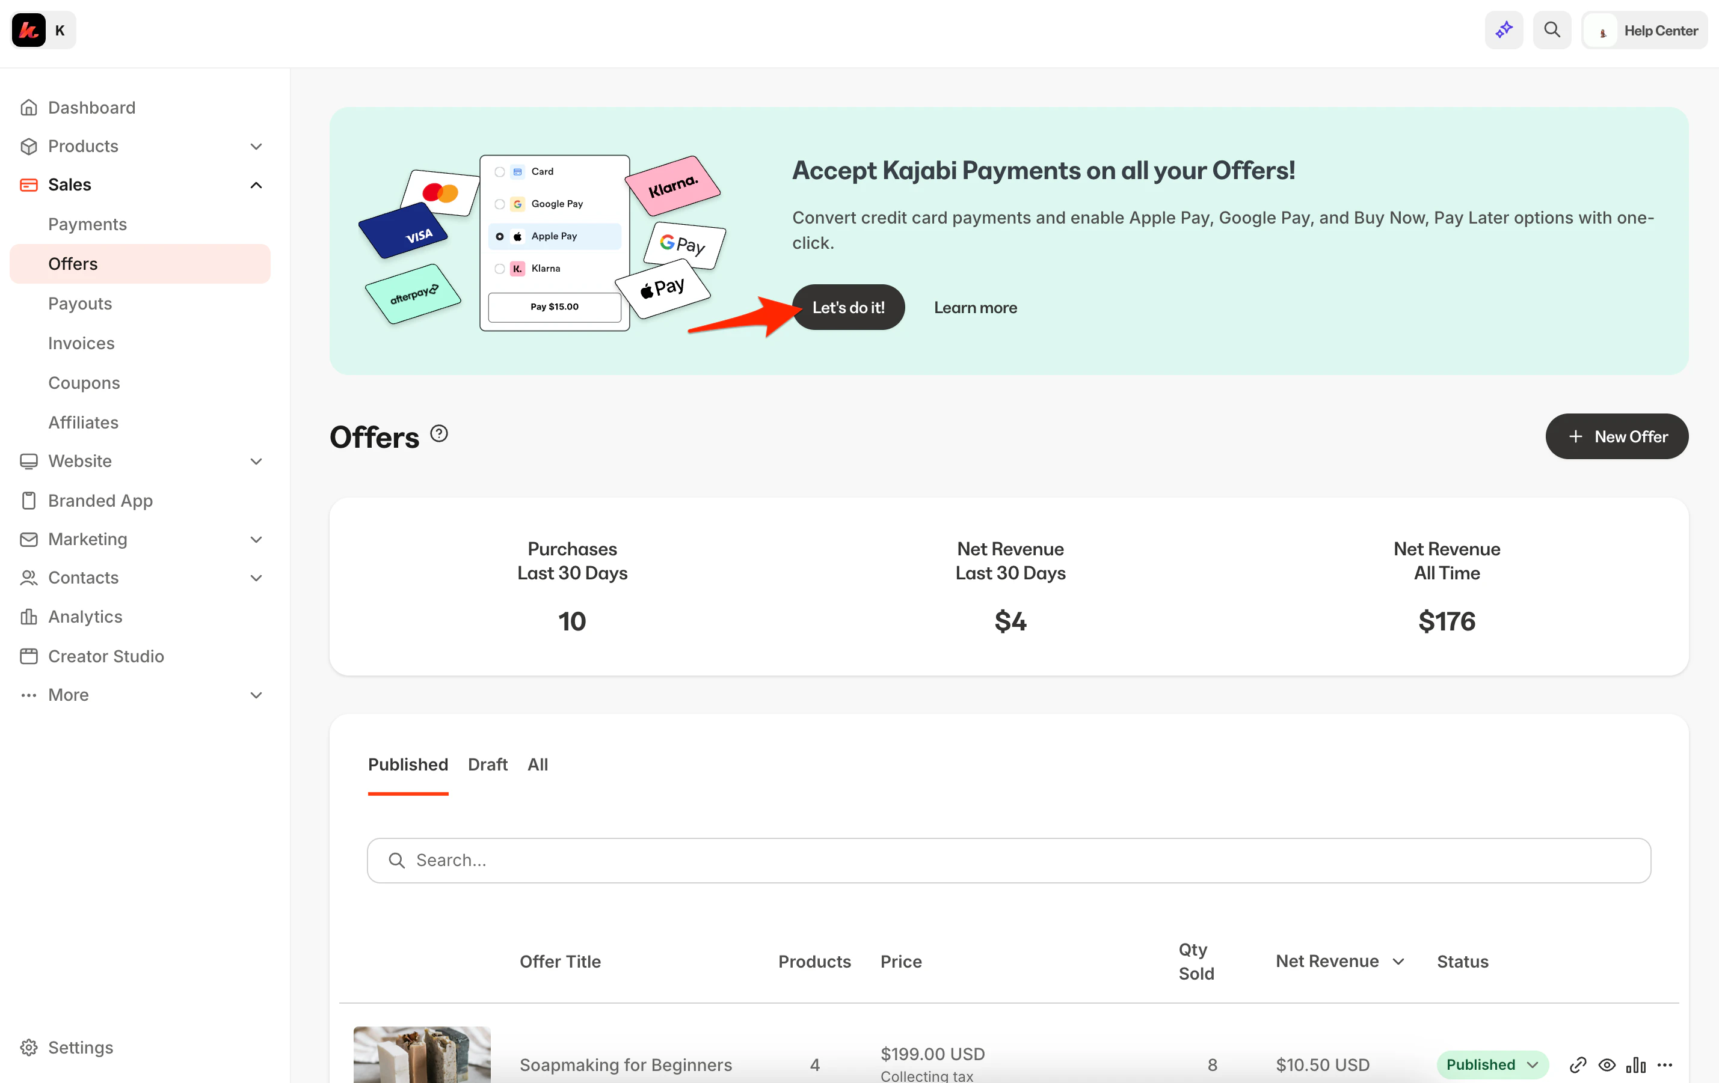Image resolution: width=1719 pixels, height=1083 pixels.
Task: Open the search magnifier in header
Action: click(1551, 30)
